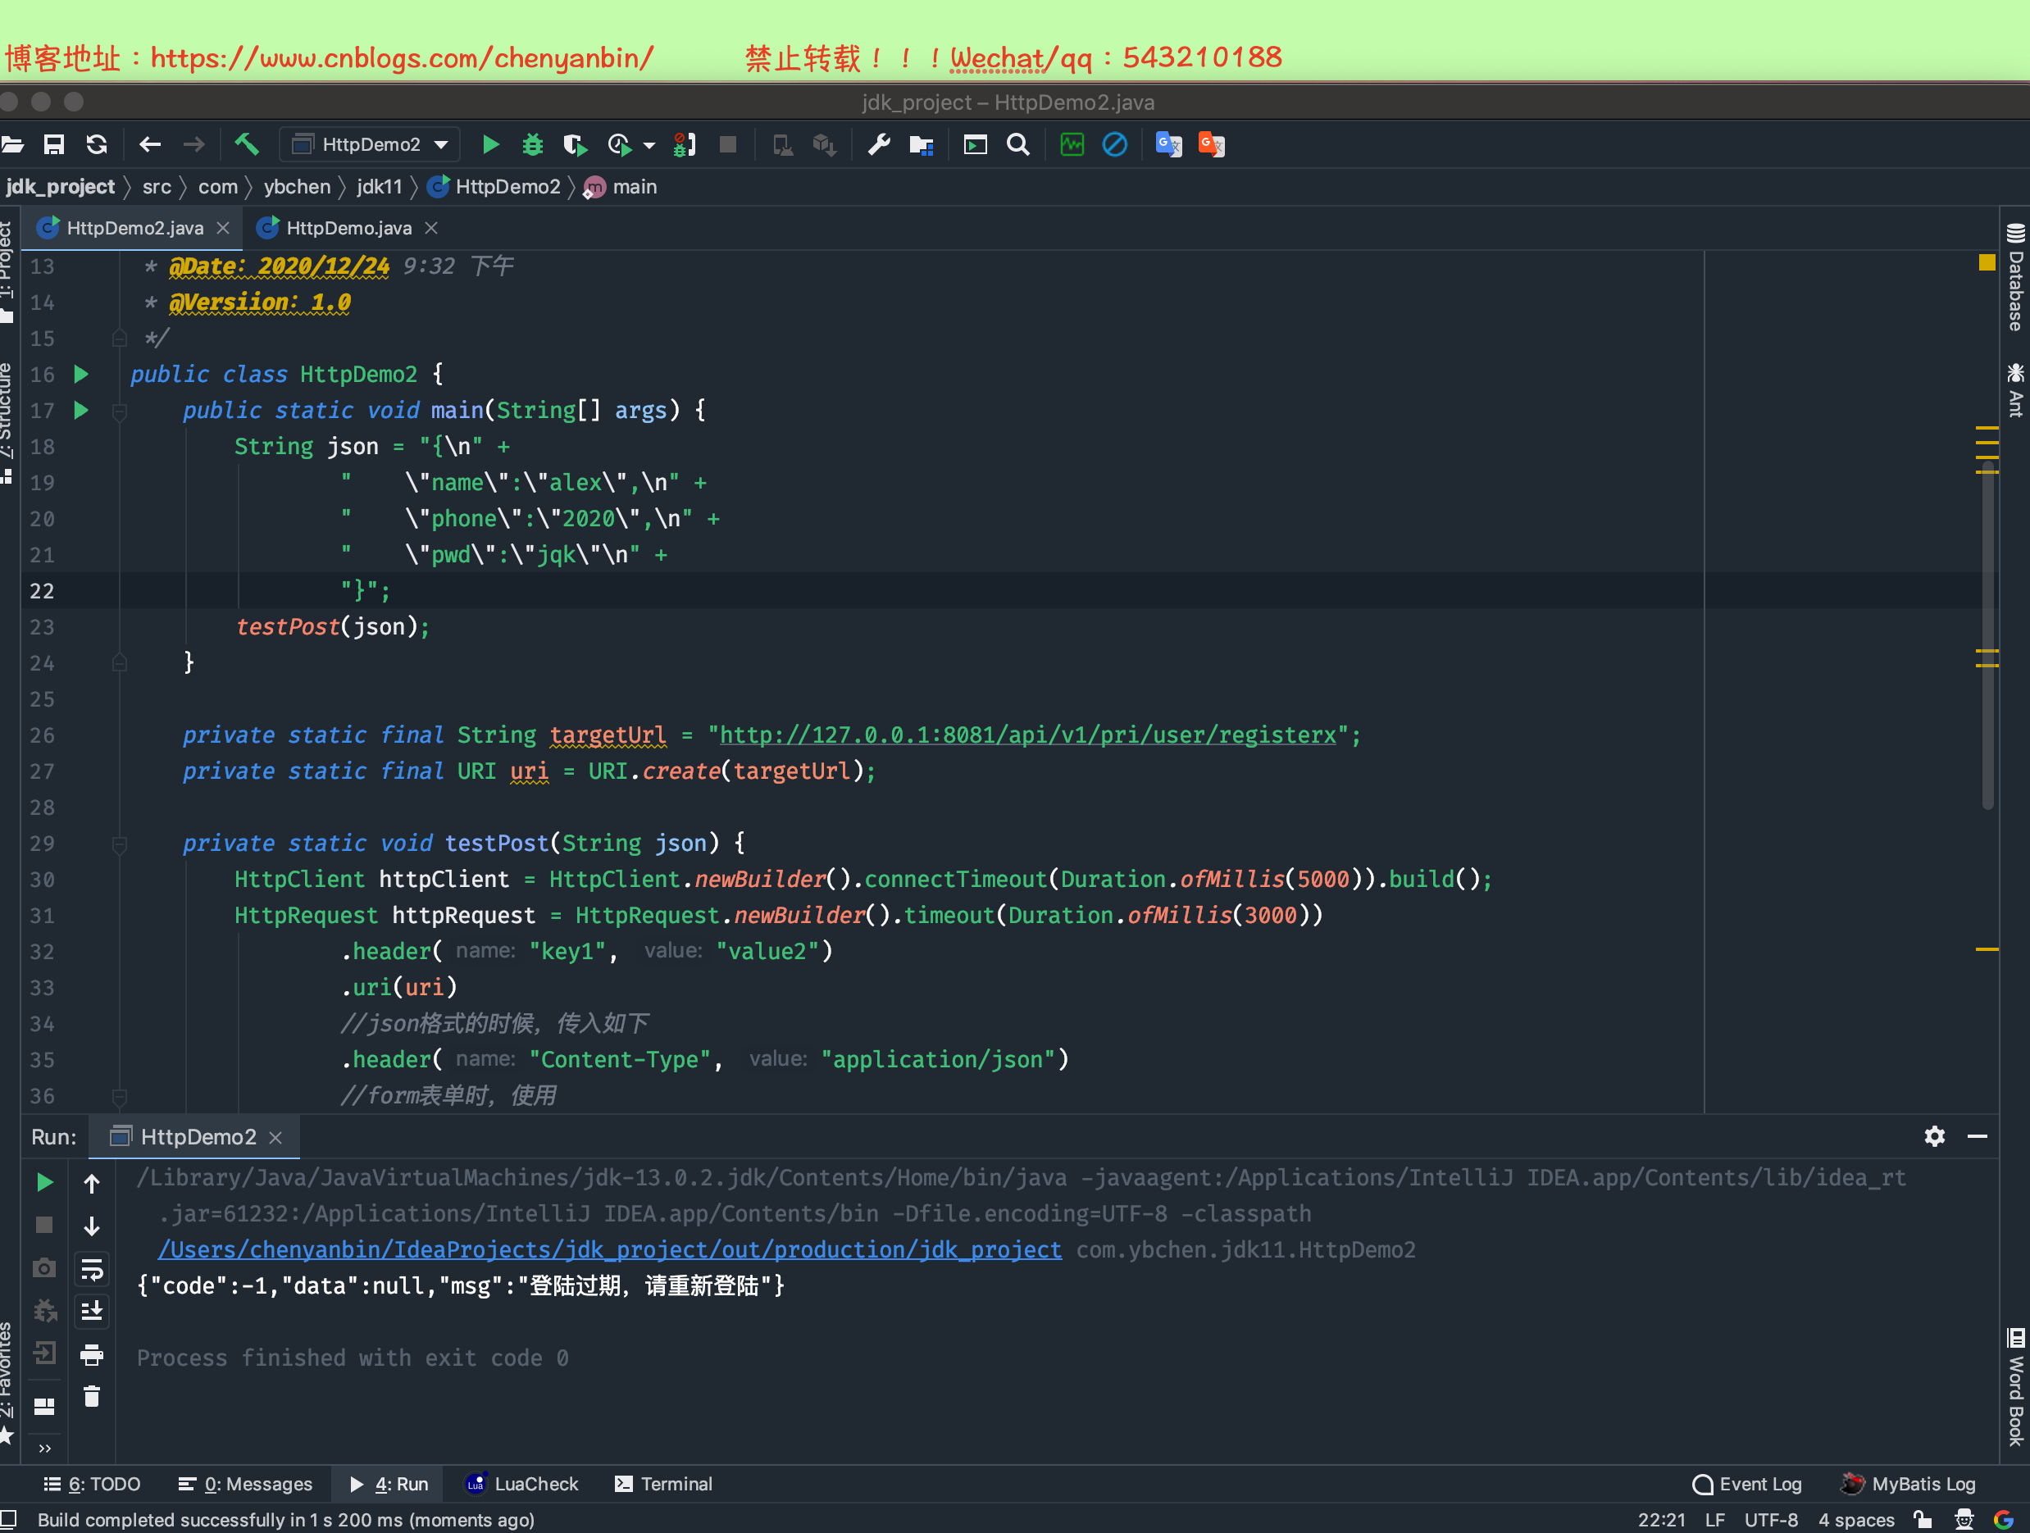2030x1533 pixels.
Task: Run HttpDemo2 with the green play icon
Action: tap(490, 144)
